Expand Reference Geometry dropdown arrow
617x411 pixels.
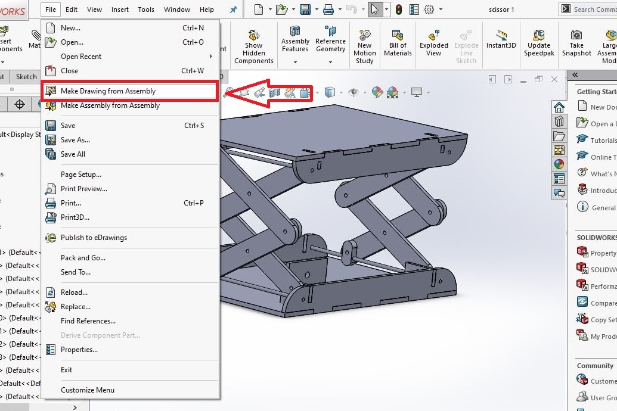(x=330, y=62)
